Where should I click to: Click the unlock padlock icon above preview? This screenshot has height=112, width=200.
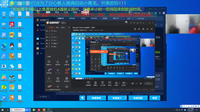(x=139, y=29)
